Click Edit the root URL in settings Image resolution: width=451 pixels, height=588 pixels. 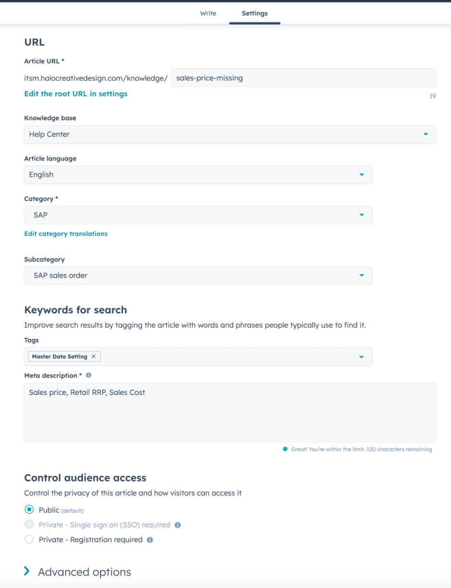76,94
